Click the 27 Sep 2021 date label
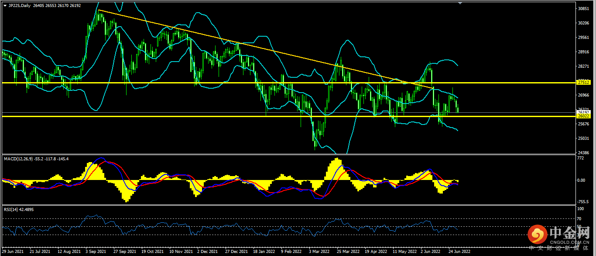The width and height of the screenshot is (596, 256). point(125,252)
